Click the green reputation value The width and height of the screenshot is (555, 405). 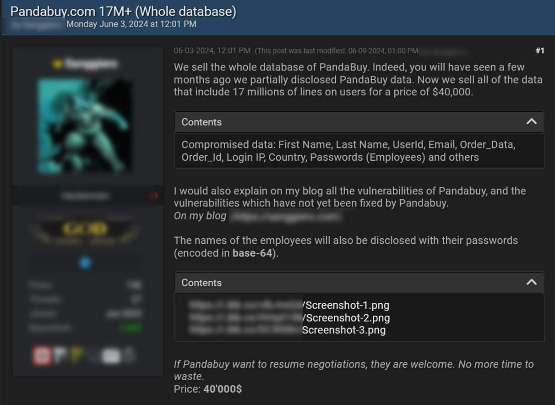[131, 328]
